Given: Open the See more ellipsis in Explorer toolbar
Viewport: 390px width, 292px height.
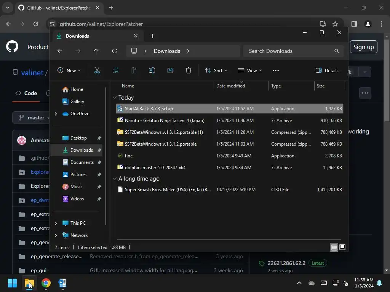Looking at the screenshot, I should tap(276, 70).
